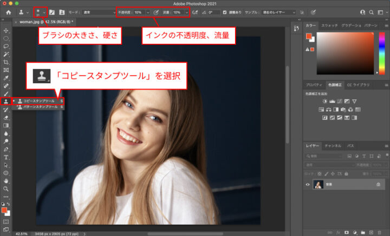
Task: Select the Gradient tool
Action: [6, 125]
